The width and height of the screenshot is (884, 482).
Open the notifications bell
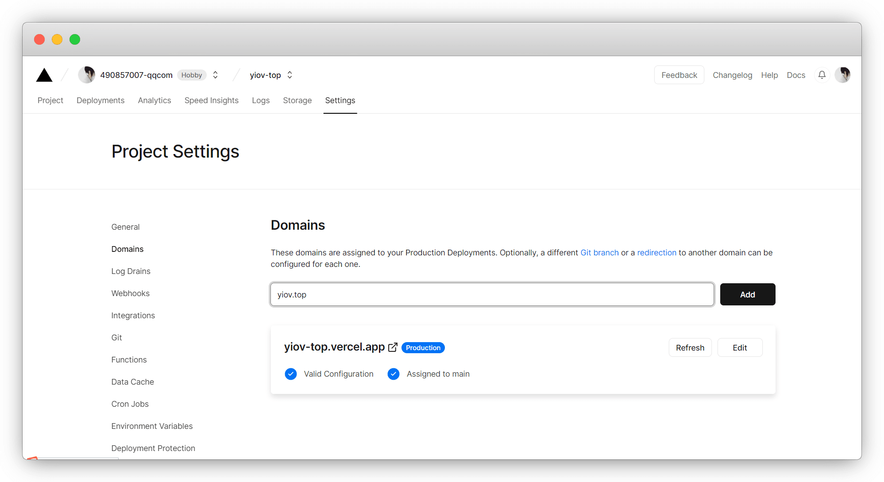point(822,75)
